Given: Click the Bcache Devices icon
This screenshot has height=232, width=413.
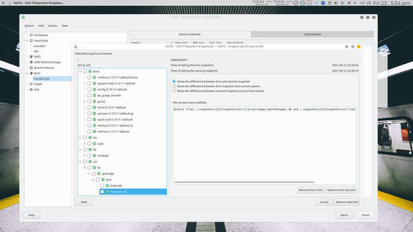Looking at the screenshot, I should (x=31, y=68).
